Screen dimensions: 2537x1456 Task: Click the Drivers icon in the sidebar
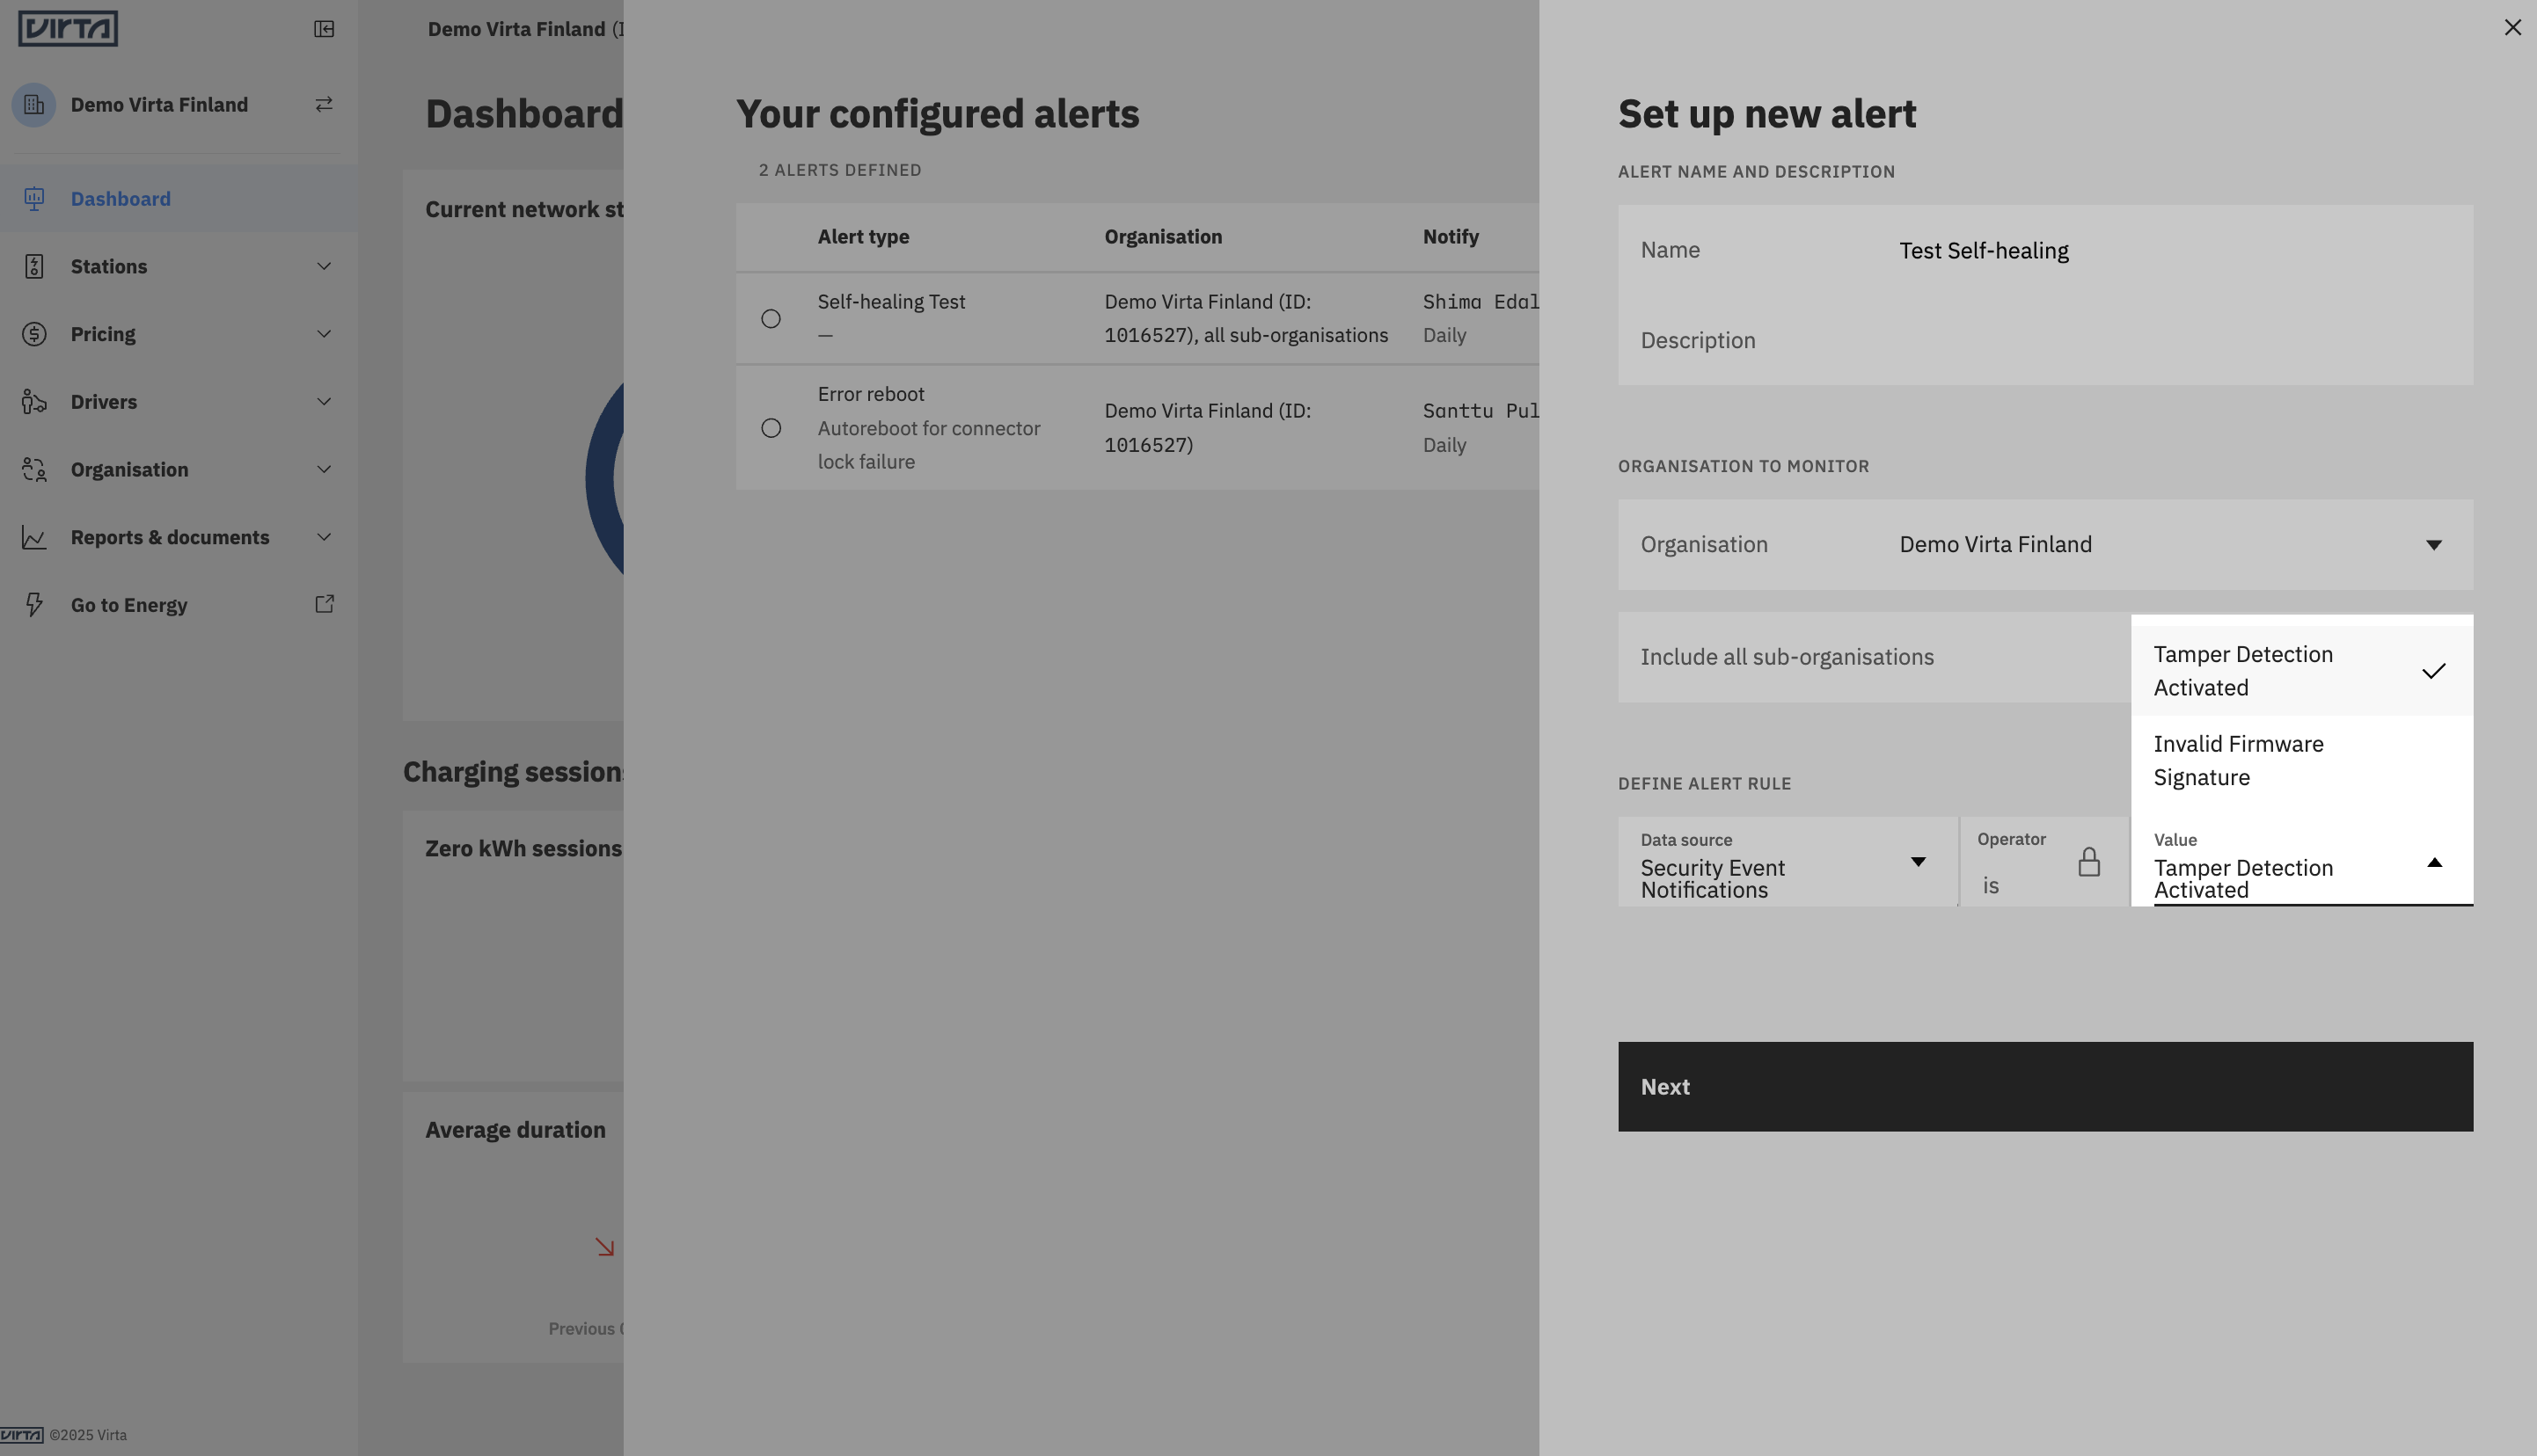click(x=34, y=402)
